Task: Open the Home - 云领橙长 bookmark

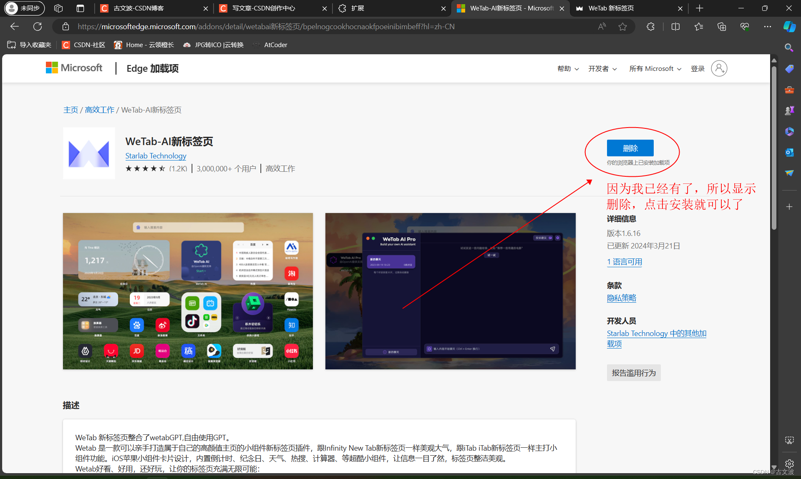Action: [x=144, y=45]
